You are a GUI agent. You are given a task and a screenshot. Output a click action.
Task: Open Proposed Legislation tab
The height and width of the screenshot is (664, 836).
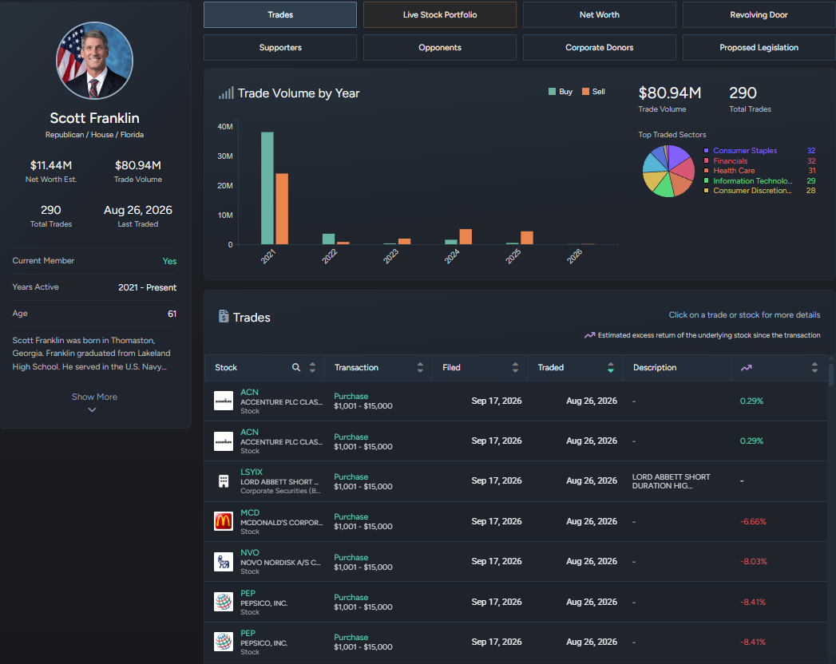[x=759, y=47]
